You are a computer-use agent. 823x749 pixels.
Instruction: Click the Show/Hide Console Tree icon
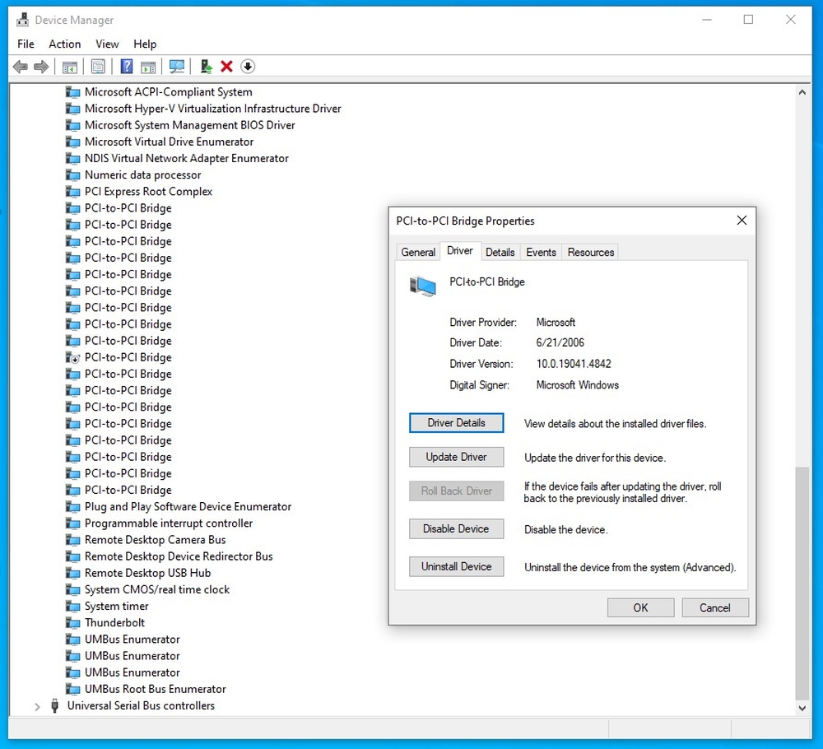pos(71,67)
